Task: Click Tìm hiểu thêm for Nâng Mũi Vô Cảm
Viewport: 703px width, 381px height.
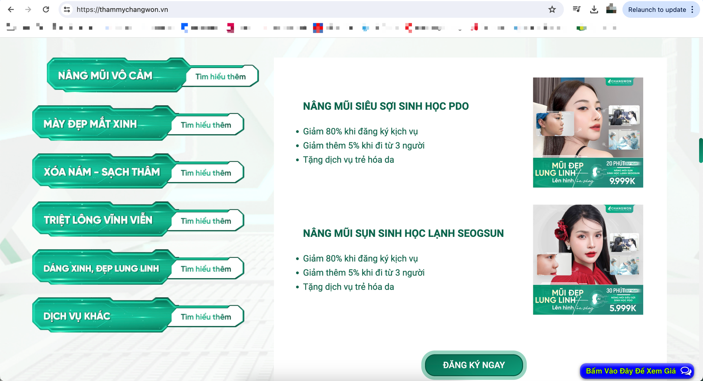Action: tap(220, 76)
